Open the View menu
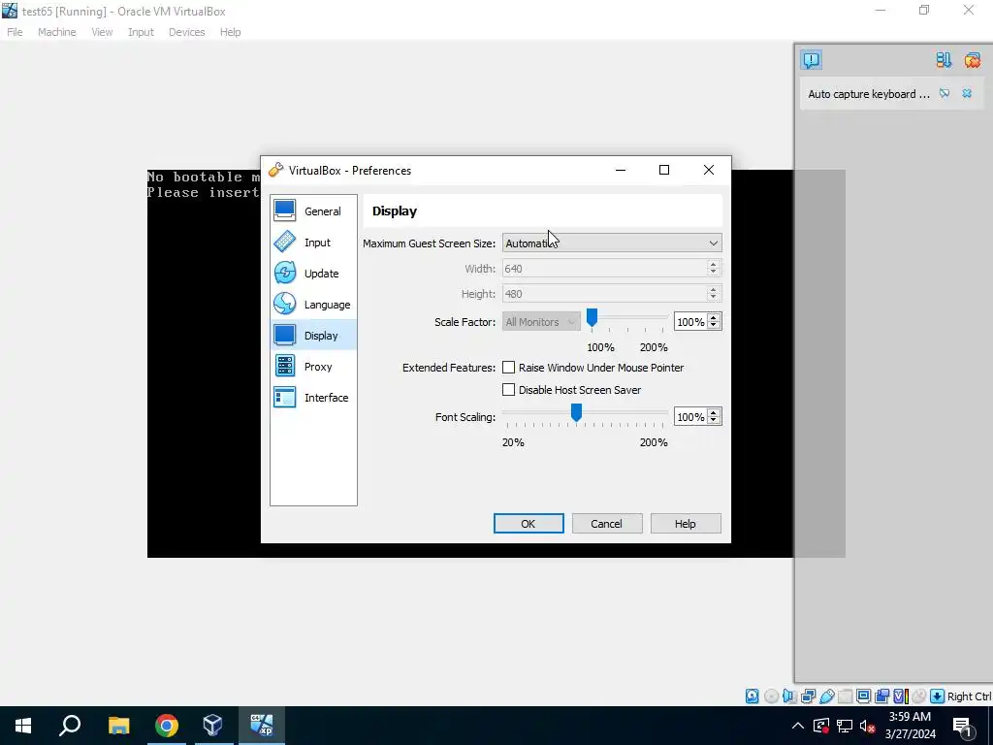Screen dimensions: 993x745 point(101,32)
